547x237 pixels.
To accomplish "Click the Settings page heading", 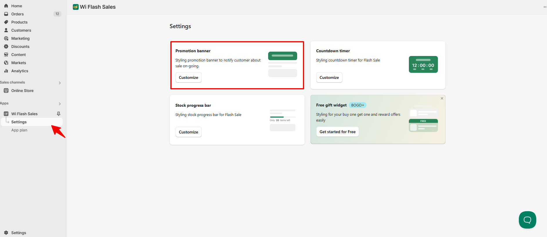I will coord(180,26).
